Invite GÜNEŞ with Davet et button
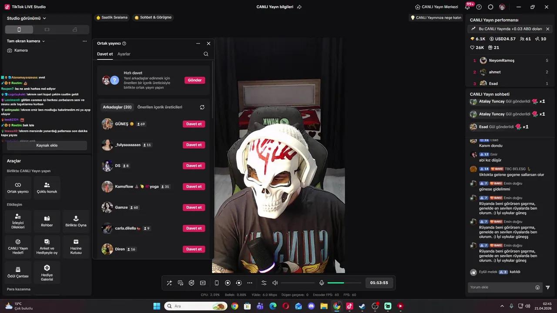Screen dimensions: 557x313 point(194,124)
